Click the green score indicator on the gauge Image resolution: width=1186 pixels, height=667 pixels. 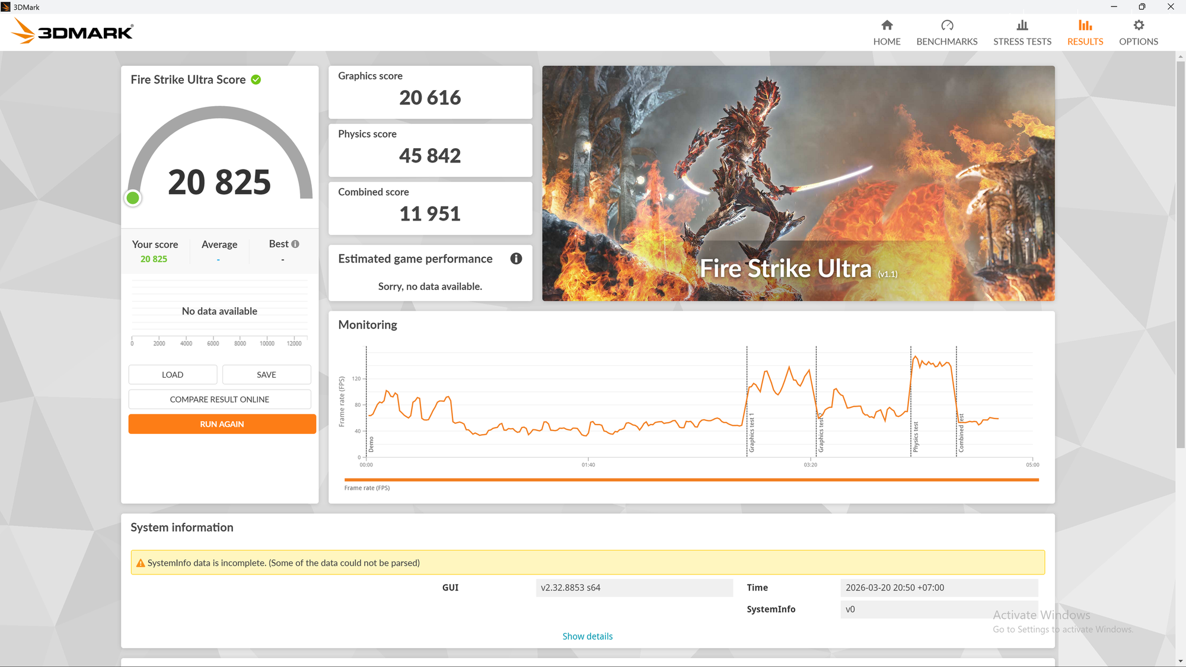click(x=133, y=197)
